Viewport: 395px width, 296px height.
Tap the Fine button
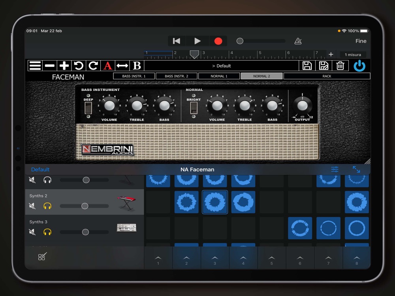click(361, 41)
